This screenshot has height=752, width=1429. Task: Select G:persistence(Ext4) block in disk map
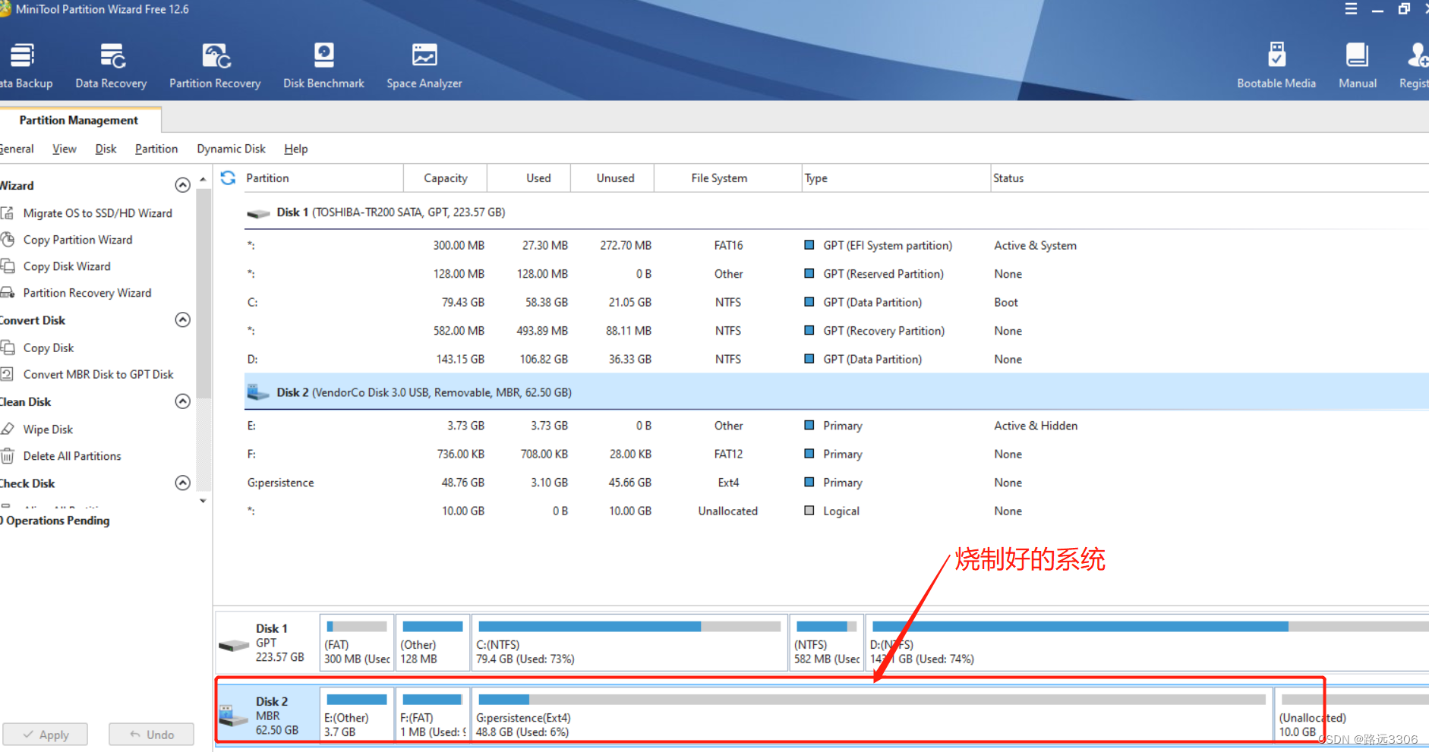point(872,715)
